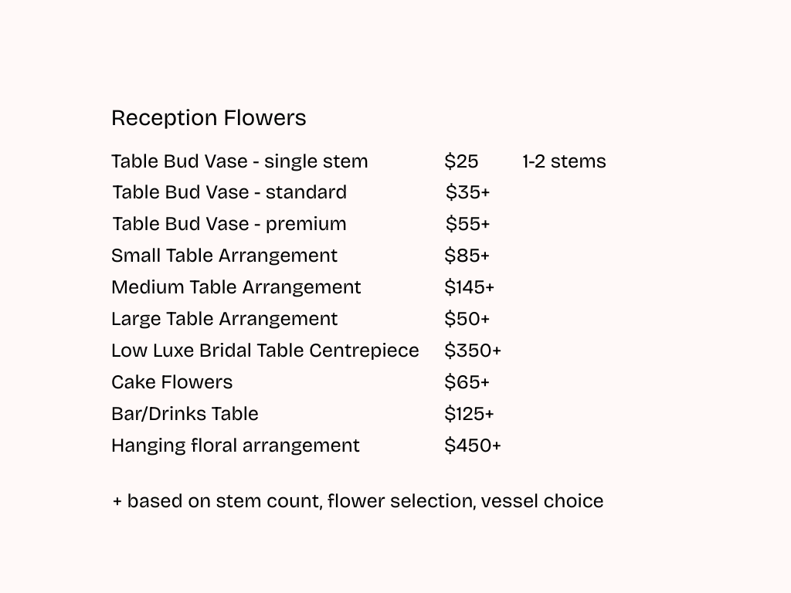Click the $35+ price
Viewport: 791px width, 593px height.
click(x=467, y=192)
